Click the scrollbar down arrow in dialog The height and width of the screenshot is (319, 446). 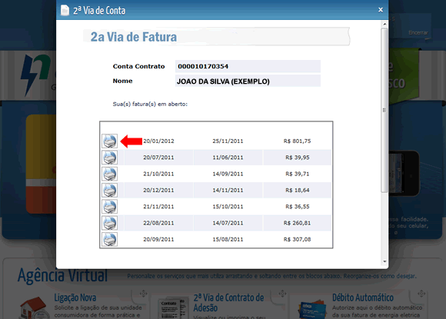click(x=384, y=261)
